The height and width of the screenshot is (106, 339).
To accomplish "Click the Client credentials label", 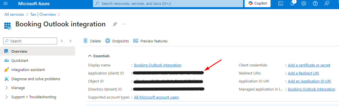I will click(253, 65).
